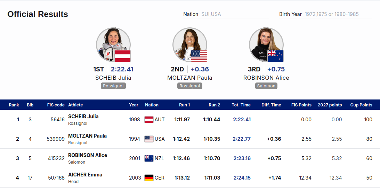Click the USA flag icon in the Moltzan row
380x191 pixels.
[x=149, y=139]
